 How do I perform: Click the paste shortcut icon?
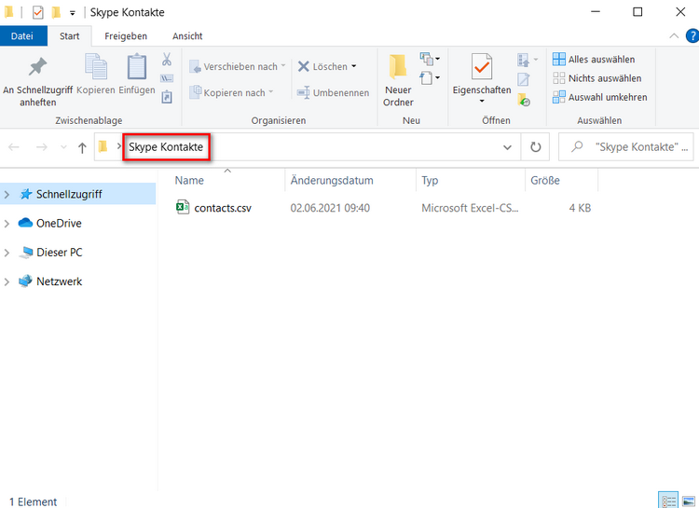point(167,97)
